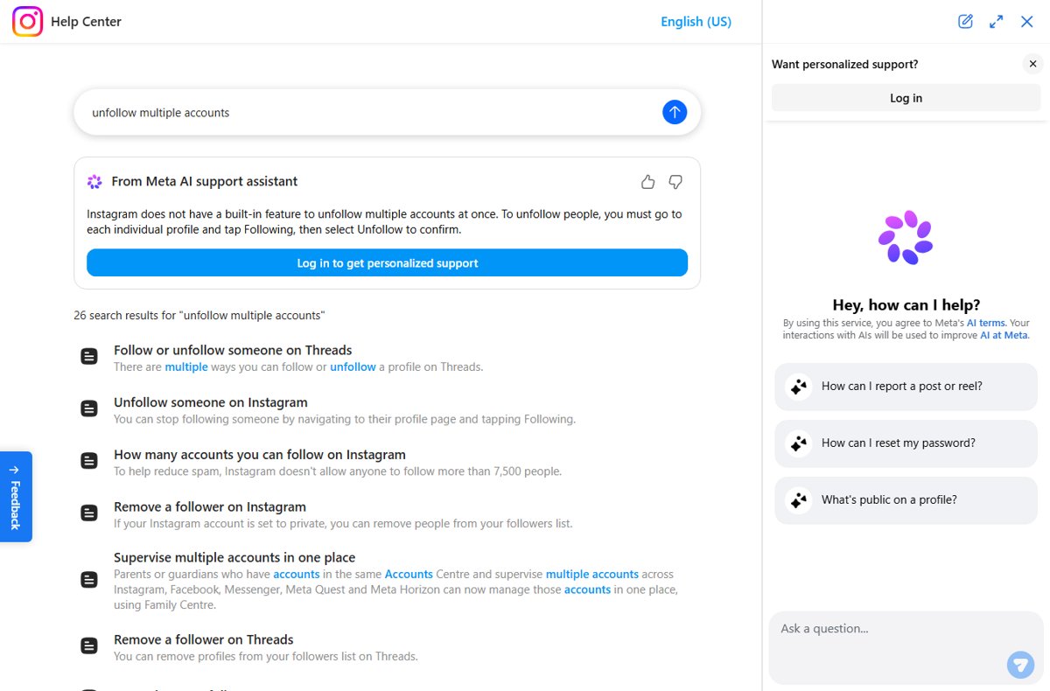Click the Log in button in assistant panel
1050x691 pixels.
point(906,98)
